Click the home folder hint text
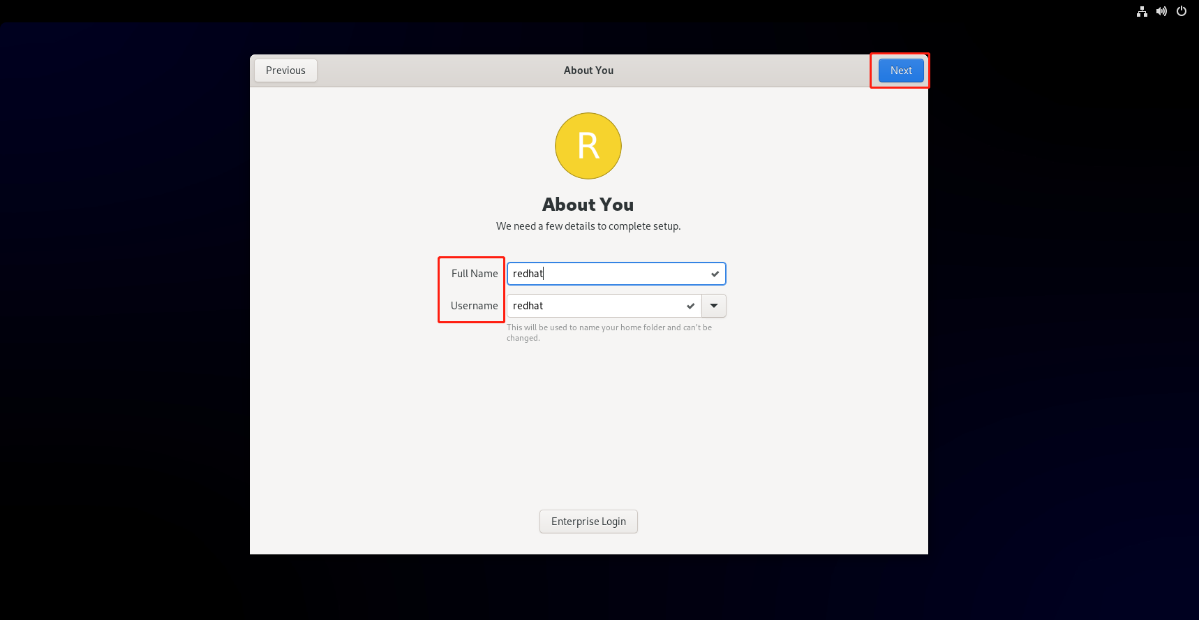Screen dimensions: 1199x620 (x=609, y=332)
